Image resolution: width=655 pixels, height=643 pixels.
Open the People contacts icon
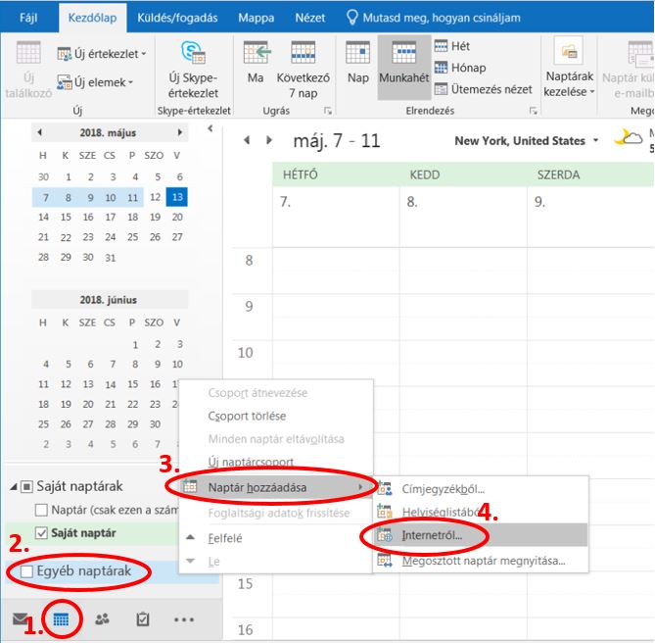pyautogui.click(x=102, y=619)
